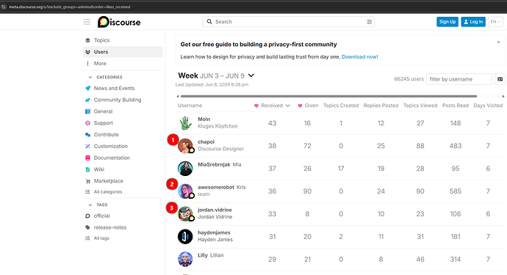Open advanced search filters icon

point(370,21)
